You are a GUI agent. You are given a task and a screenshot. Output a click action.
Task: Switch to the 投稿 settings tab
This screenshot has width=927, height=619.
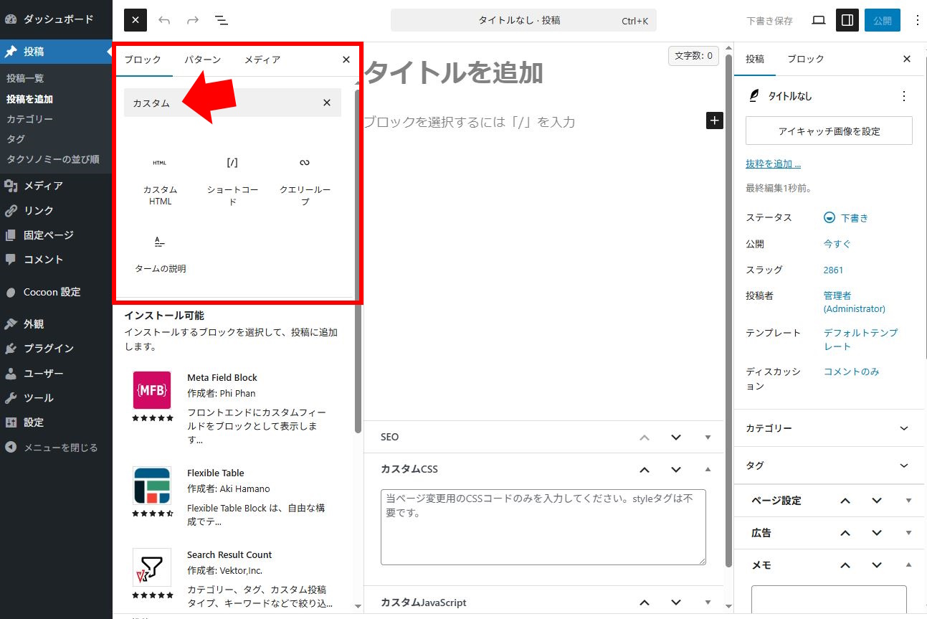click(x=755, y=60)
